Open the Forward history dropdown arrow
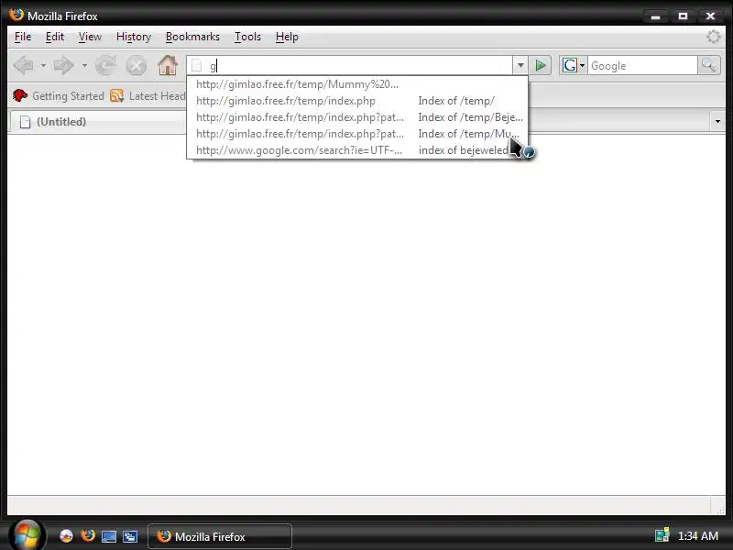 coord(84,65)
